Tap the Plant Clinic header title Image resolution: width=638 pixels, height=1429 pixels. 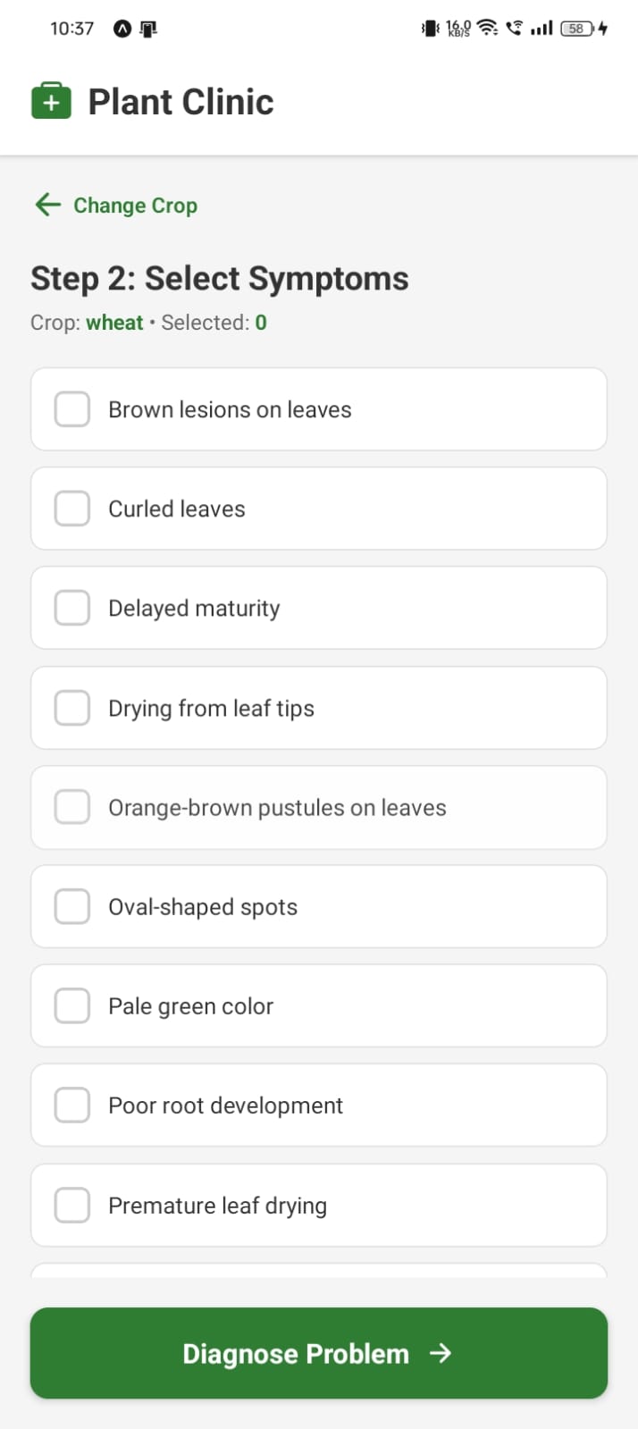[x=180, y=102]
